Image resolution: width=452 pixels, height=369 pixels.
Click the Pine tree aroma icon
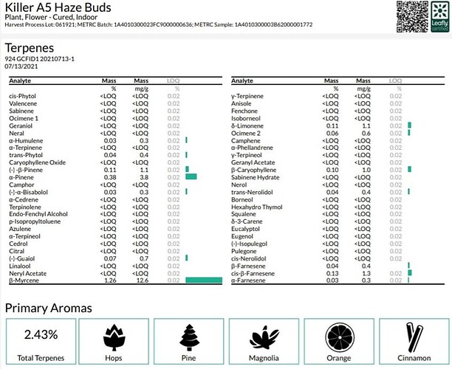(189, 337)
